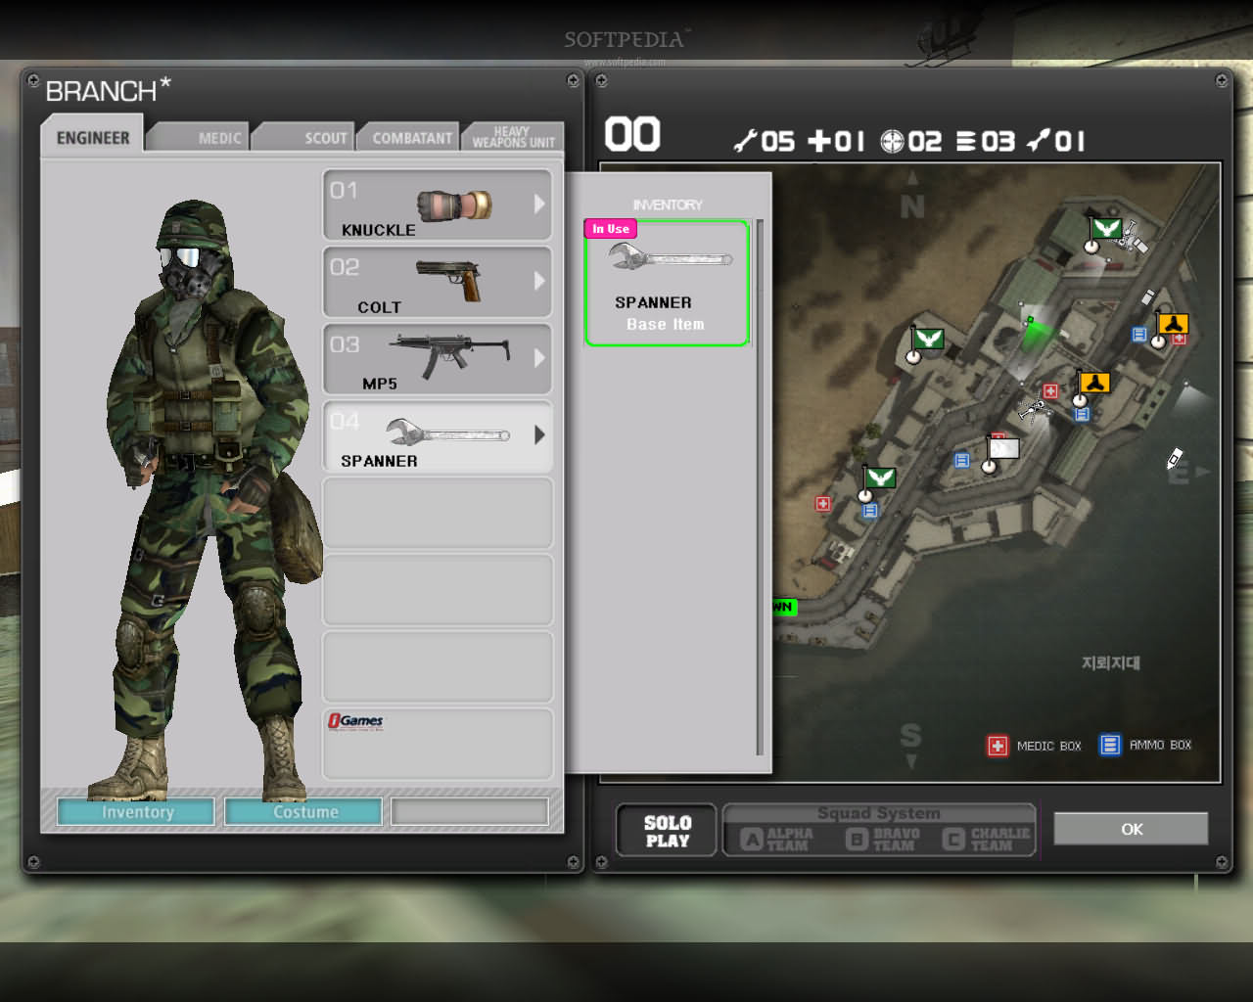The width and height of the screenshot is (1253, 1002).
Task: Click the ammo box left of white flag
Action: [962, 460]
